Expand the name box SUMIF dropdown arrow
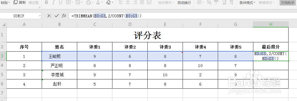The image size is (297, 101). click(x=40, y=16)
